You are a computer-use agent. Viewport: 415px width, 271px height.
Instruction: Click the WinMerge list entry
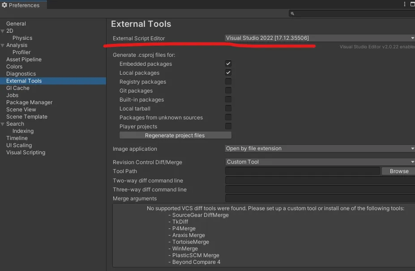[183, 249]
